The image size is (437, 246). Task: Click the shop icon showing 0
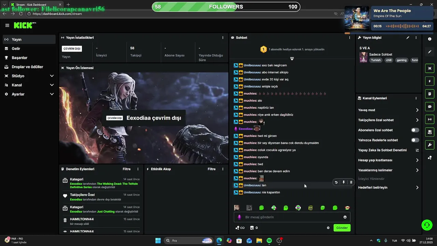pos(254,228)
